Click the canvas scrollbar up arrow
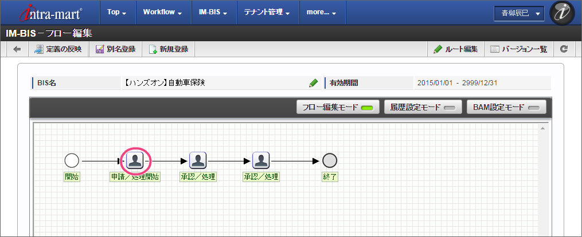 542,128
